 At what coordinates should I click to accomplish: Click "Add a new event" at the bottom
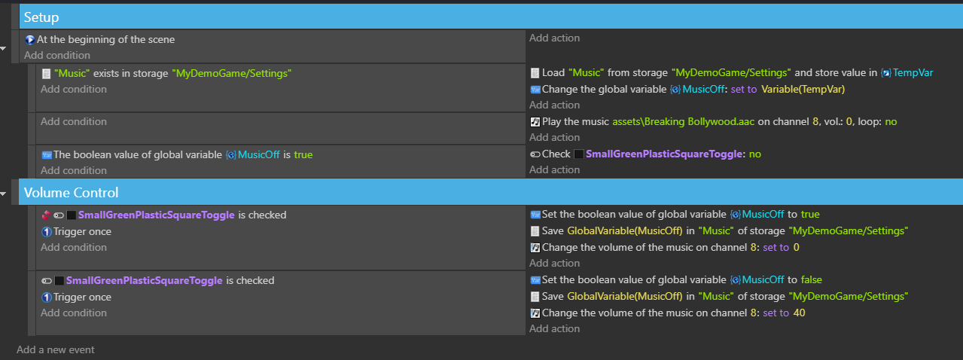[56, 349]
